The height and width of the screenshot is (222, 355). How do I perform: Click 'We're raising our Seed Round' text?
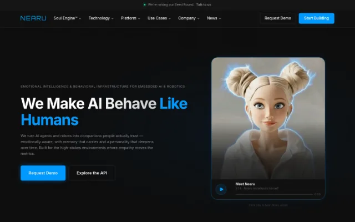pos(171,4)
